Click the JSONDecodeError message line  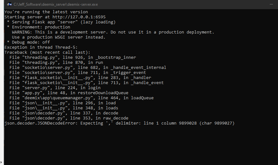point(120,123)
